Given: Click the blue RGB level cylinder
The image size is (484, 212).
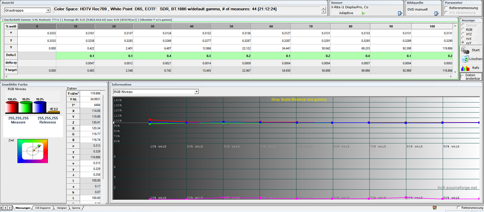Looking at the screenshot, I should [39, 108].
